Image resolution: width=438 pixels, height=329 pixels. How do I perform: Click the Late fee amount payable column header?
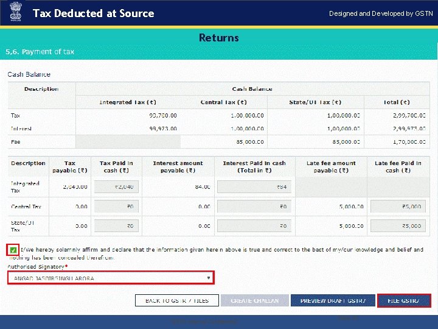331,167
